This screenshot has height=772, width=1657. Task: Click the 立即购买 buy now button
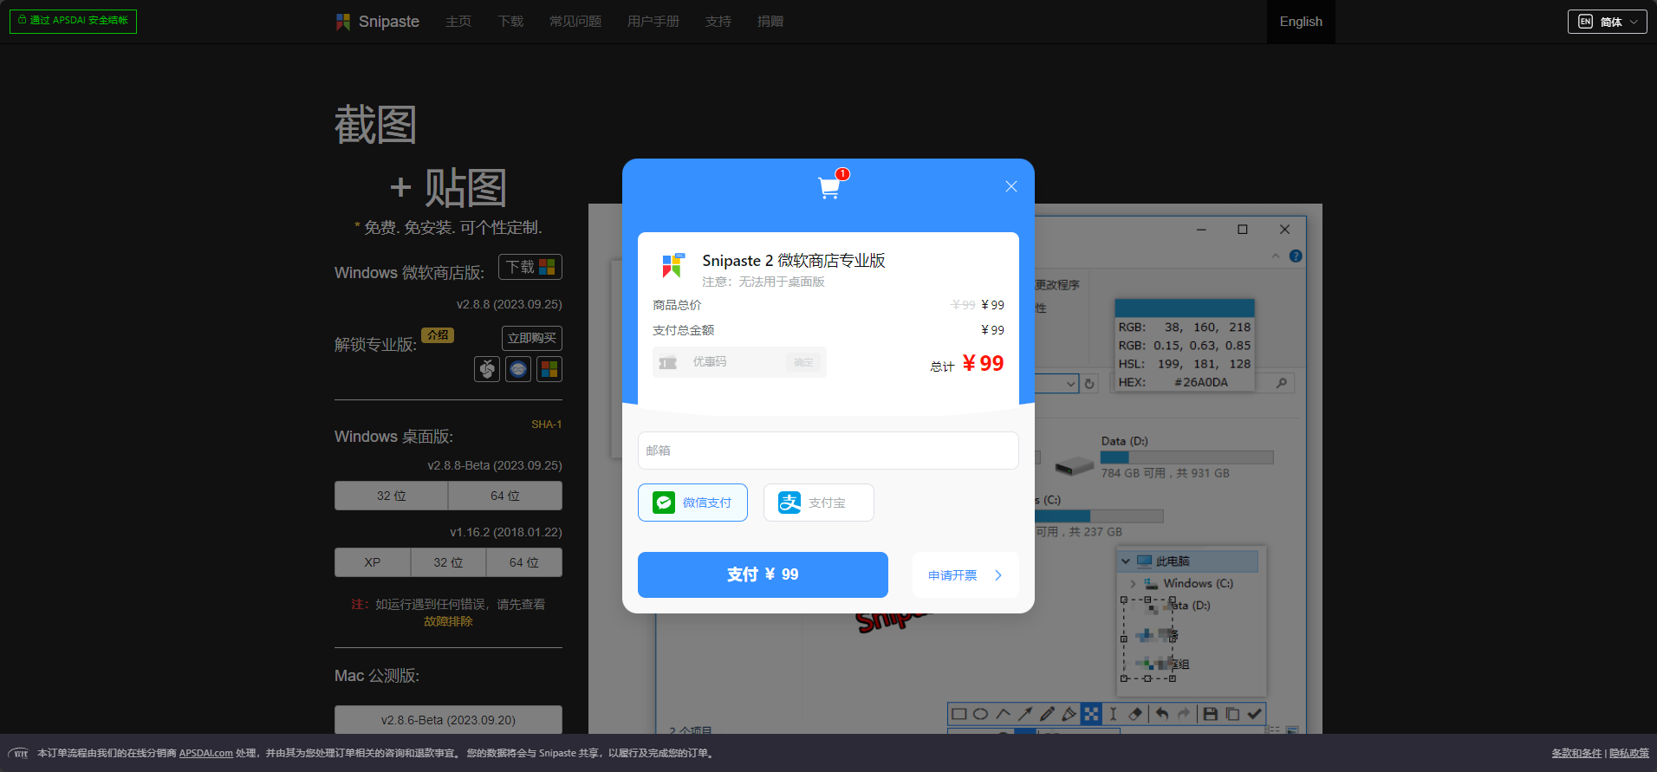click(532, 338)
